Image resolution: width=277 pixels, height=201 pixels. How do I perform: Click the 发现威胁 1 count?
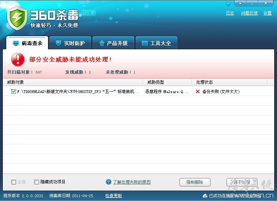pyautogui.click(x=78, y=72)
